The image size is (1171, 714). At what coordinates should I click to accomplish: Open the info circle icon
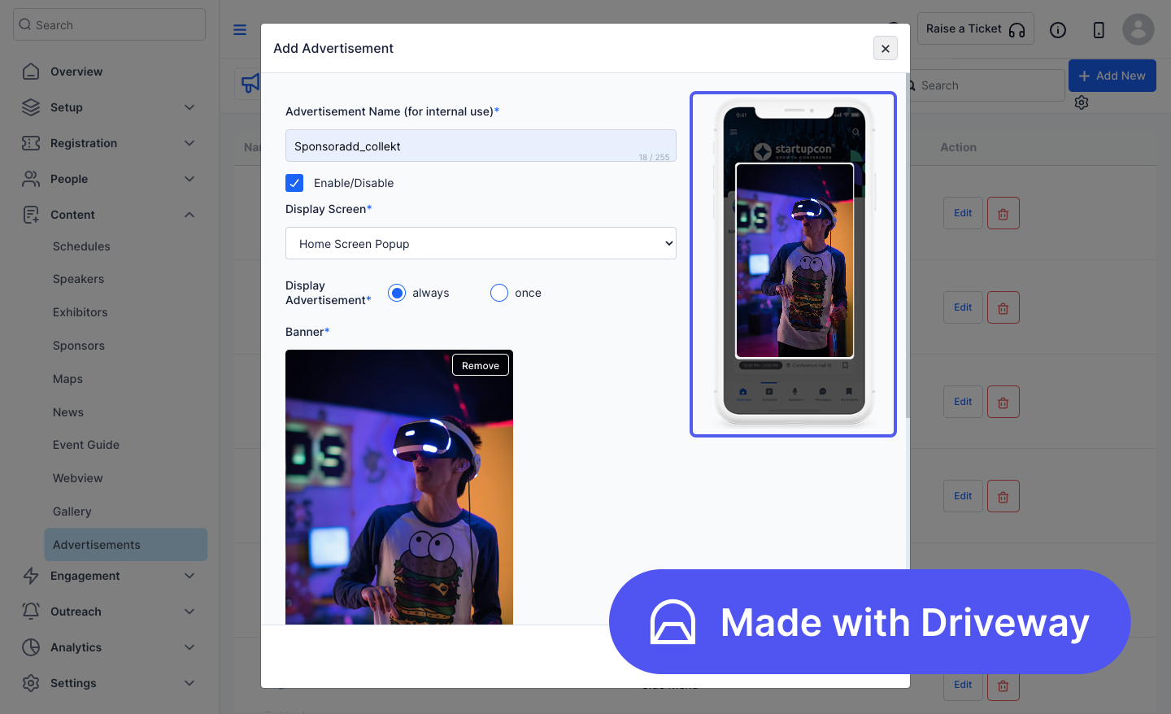pyautogui.click(x=1058, y=30)
